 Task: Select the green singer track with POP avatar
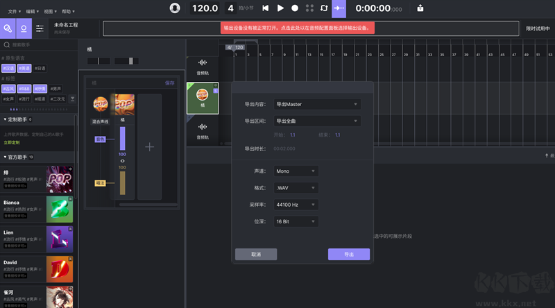203,98
